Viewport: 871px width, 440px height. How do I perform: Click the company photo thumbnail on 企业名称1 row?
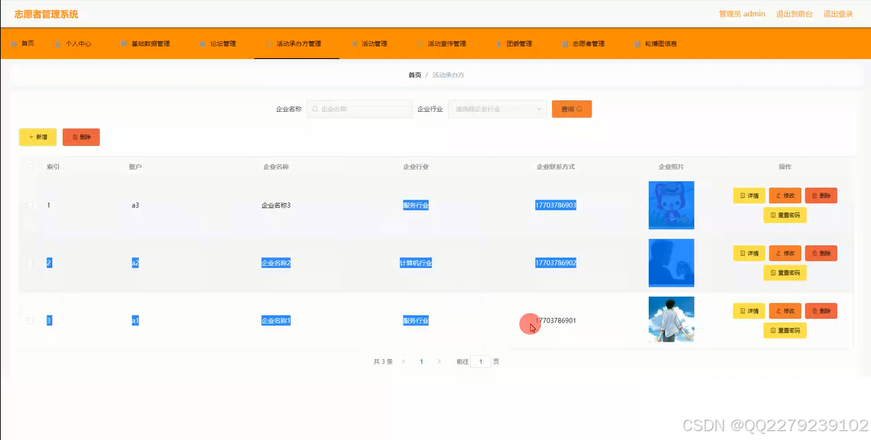[671, 319]
